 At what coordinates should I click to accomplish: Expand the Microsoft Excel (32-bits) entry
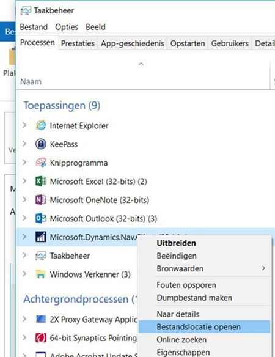(x=24, y=181)
